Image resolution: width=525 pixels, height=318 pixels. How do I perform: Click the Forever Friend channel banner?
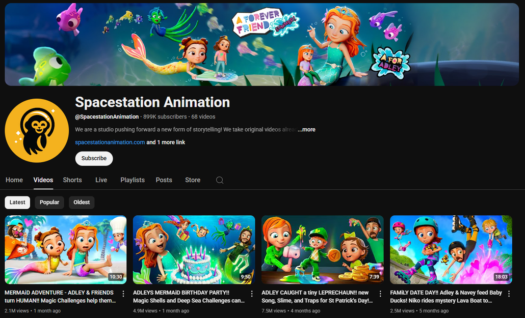click(262, 44)
